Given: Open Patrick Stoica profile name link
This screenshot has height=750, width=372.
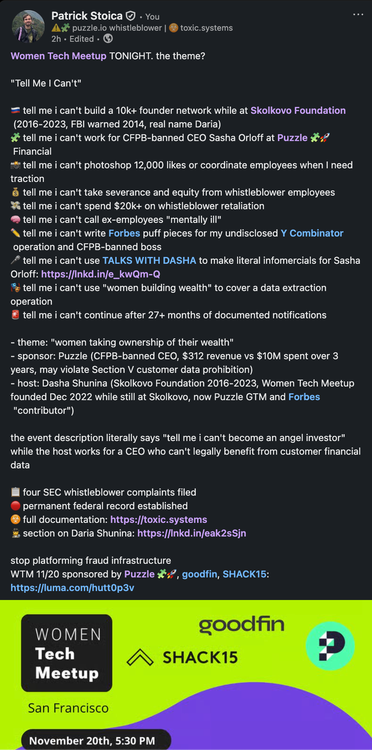Looking at the screenshot, I should pyautogui.click(x=87, y=16).
